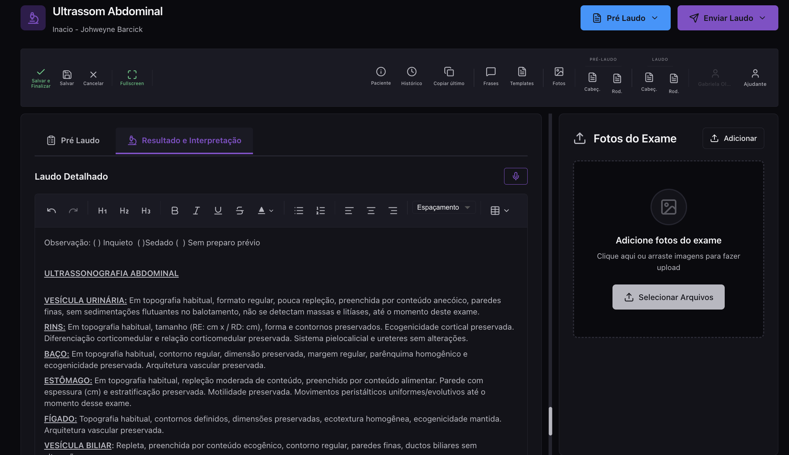Click the vertical scrollbar of the editor
This screenshot has height=455, width=789.
[x=550, y=421]
